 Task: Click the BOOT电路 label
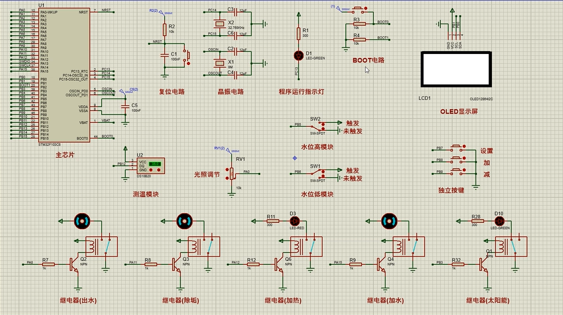[x=369, y=60]
